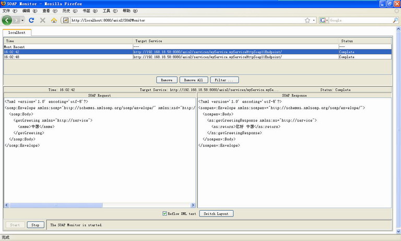
Task: Click SOAP Request scrollbar left arrow
Action: (7, 205)
